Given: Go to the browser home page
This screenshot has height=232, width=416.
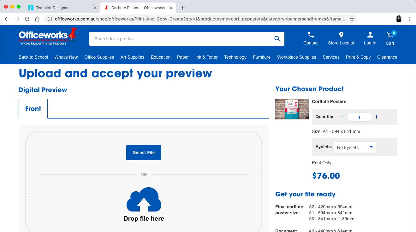Looking at the screenshot, I should (37, 19).
